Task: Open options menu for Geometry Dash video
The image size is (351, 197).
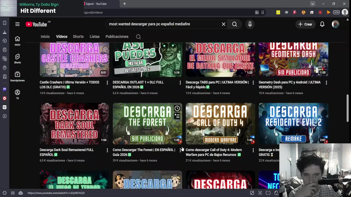Action: pos(326,83)
